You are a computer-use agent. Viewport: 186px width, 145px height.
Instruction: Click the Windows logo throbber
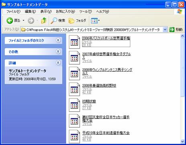pyautogui.click(x=180, y=12)
